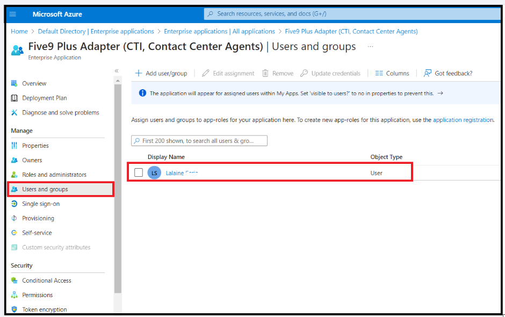Click the sidebar vertical scrollbar thumb
505x317 pixels.
click(x=118, y=189)
